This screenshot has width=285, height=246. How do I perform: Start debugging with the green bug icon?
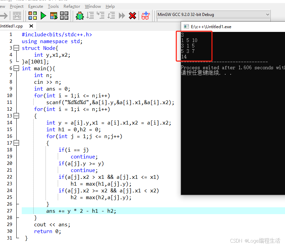[x=79, y=16]
